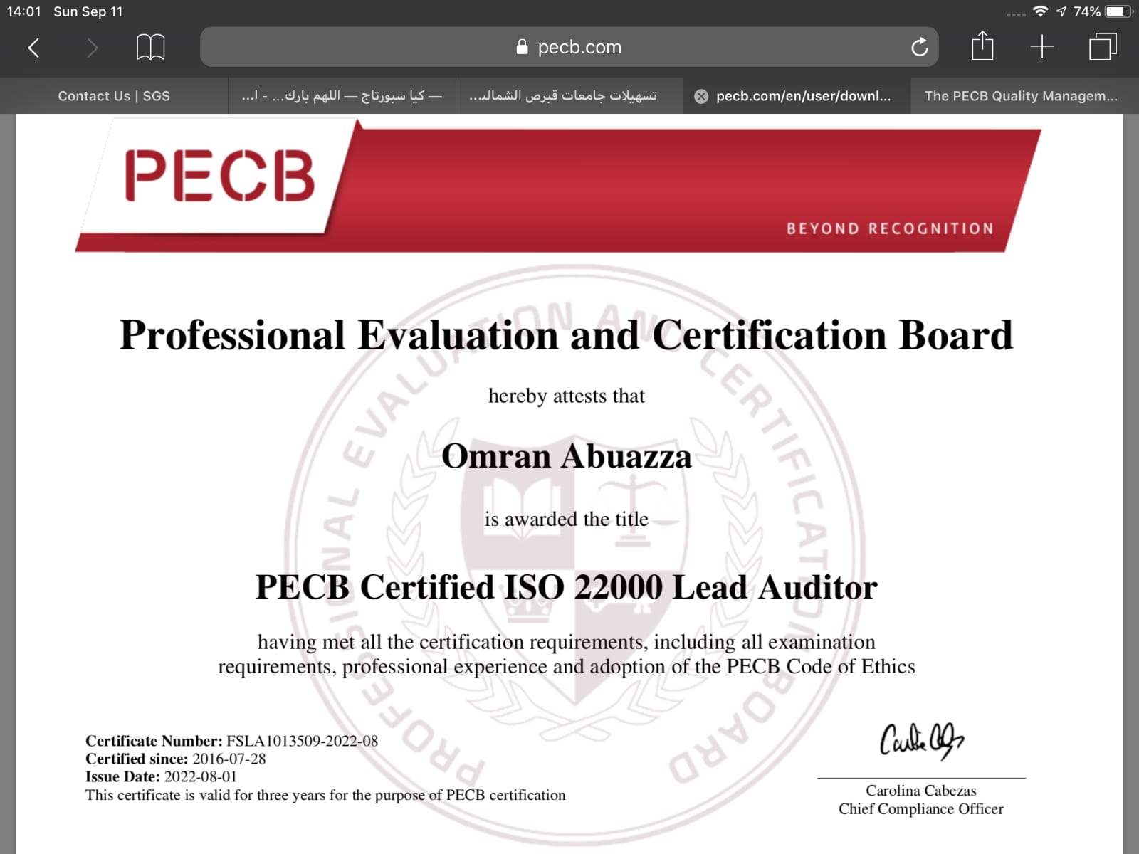Image resolution: width=1139 pixels, height=854 pixels.
Task: Show all tabs overview icon
Action: tap(1102, 47)
